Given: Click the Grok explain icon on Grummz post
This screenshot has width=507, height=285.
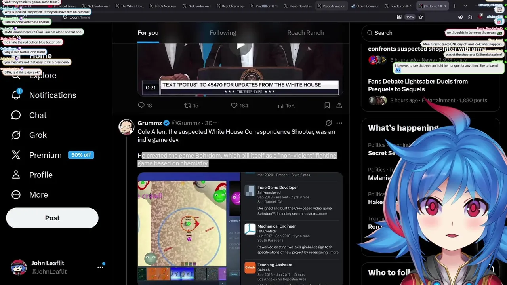Looking at the screenshot, I should coord(328,123).
